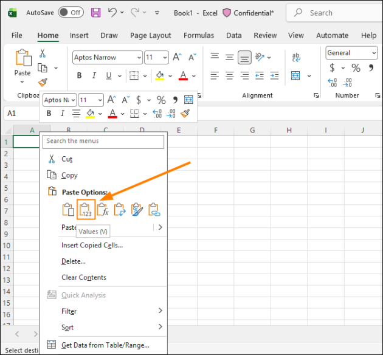This screenshot has height=355, width=383.
Task: Click mini toolbar Format Painter brush
Action: 185,113
